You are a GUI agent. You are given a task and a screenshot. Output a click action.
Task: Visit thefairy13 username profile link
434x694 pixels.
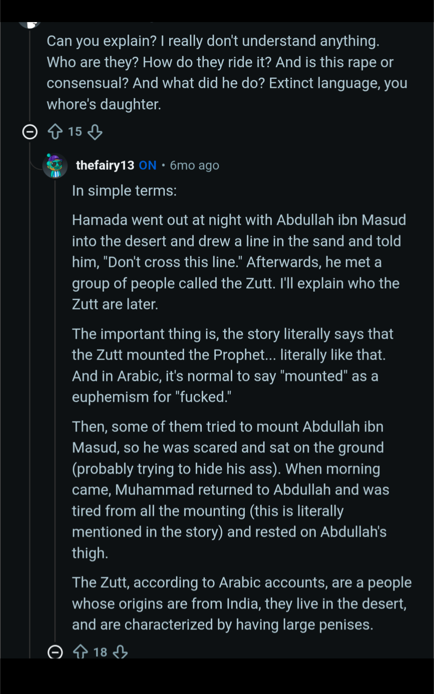(105, 165)
